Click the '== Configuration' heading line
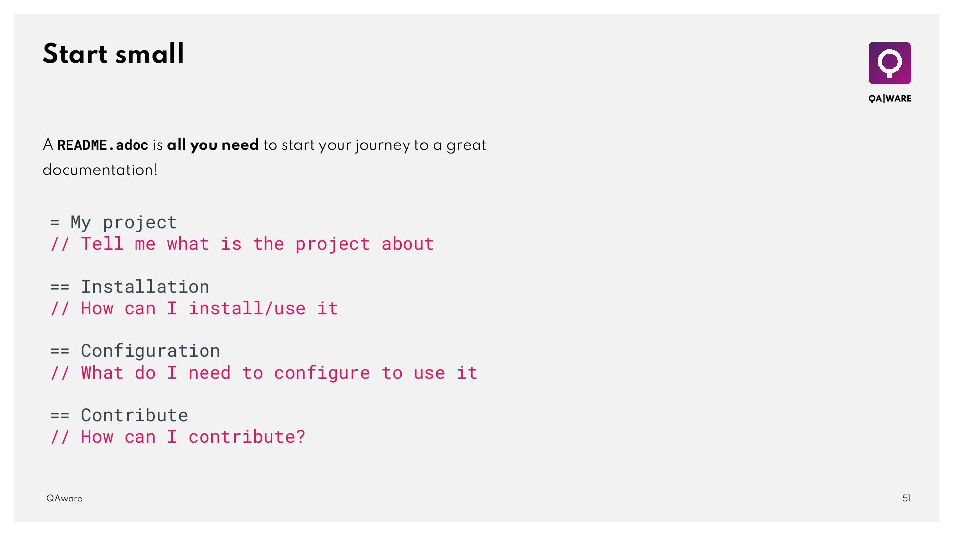The height and width of the screenshot is (536, 953). click(135, 351)
